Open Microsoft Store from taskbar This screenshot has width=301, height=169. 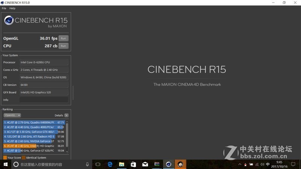[133, 164]
